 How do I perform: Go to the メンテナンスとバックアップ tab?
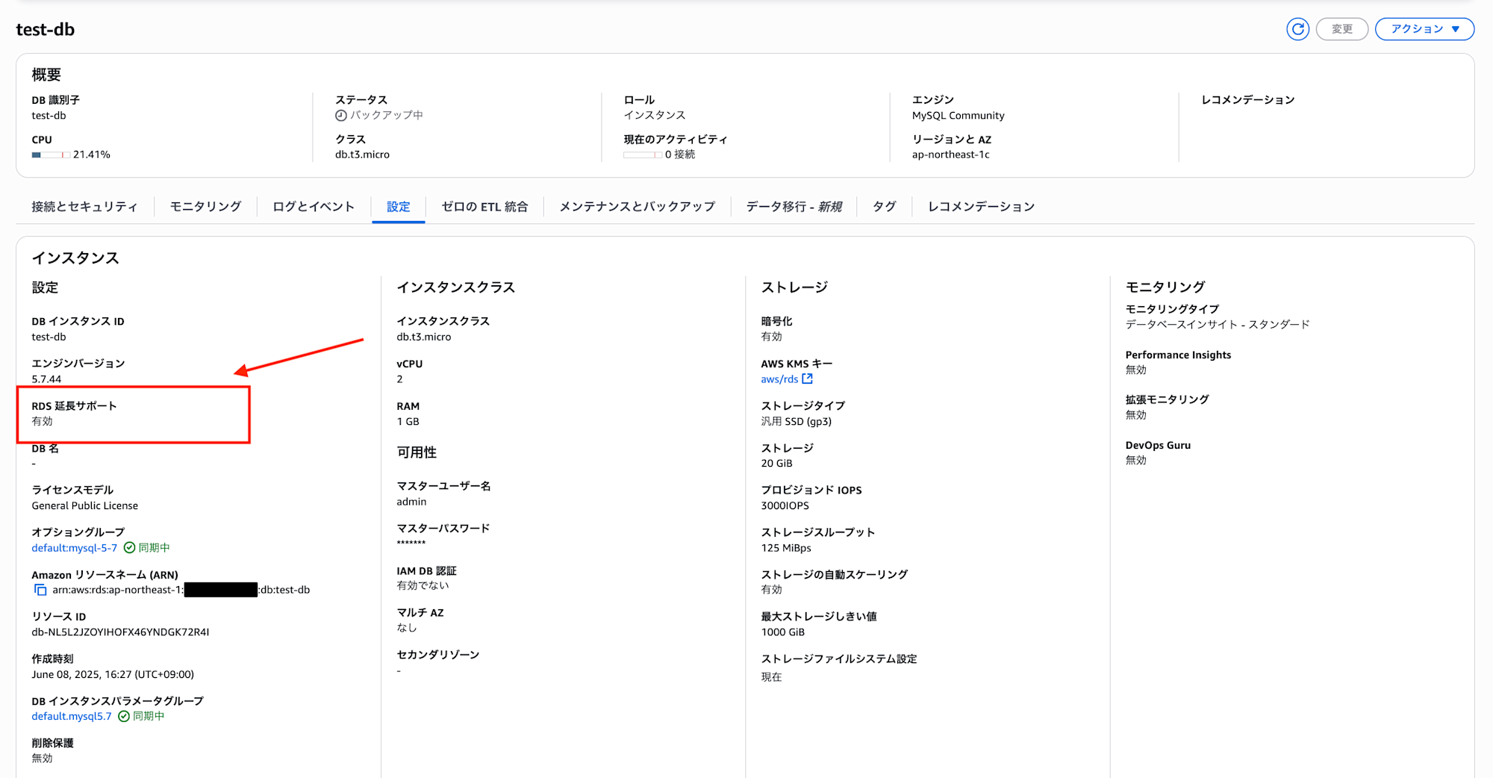tap(637, 206)
